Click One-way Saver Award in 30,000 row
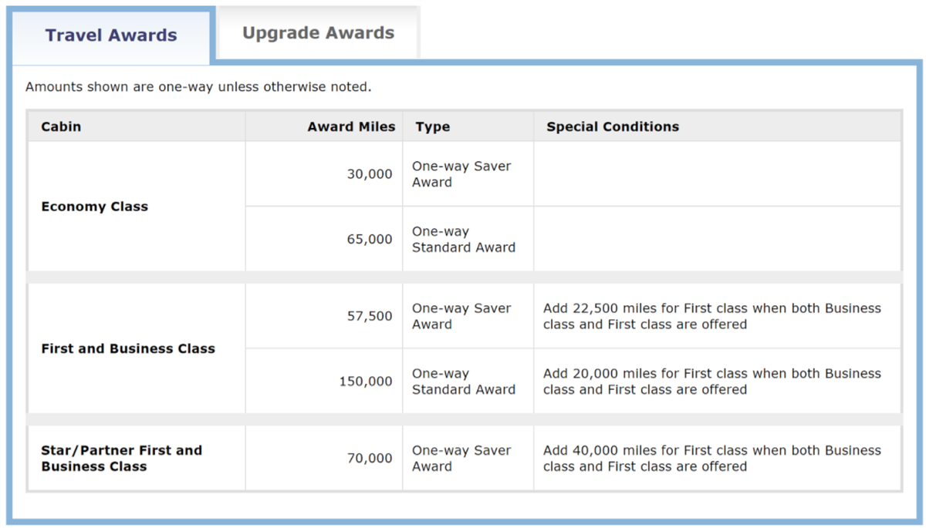This screenshot has width=926, height=528. 461,174
